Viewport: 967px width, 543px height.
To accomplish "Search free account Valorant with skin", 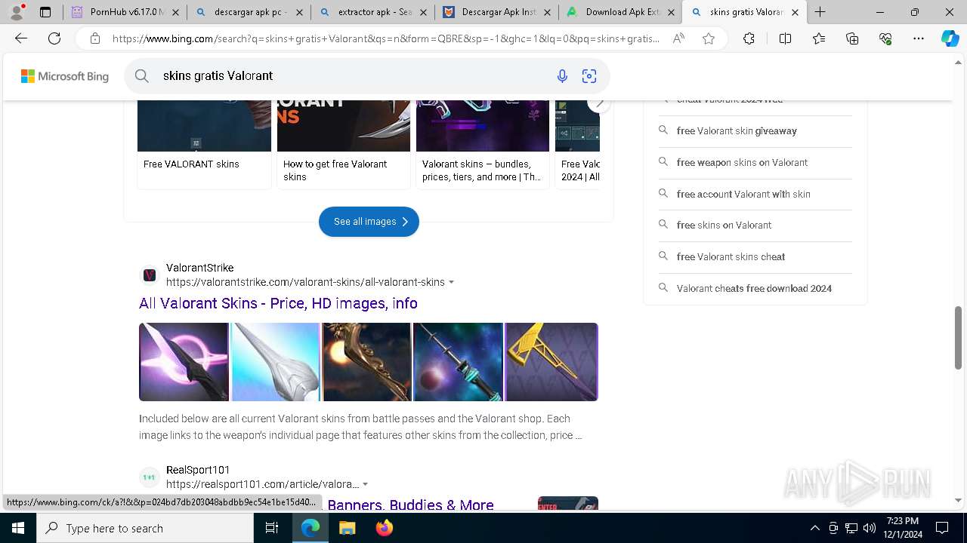I will click(743, 195).
